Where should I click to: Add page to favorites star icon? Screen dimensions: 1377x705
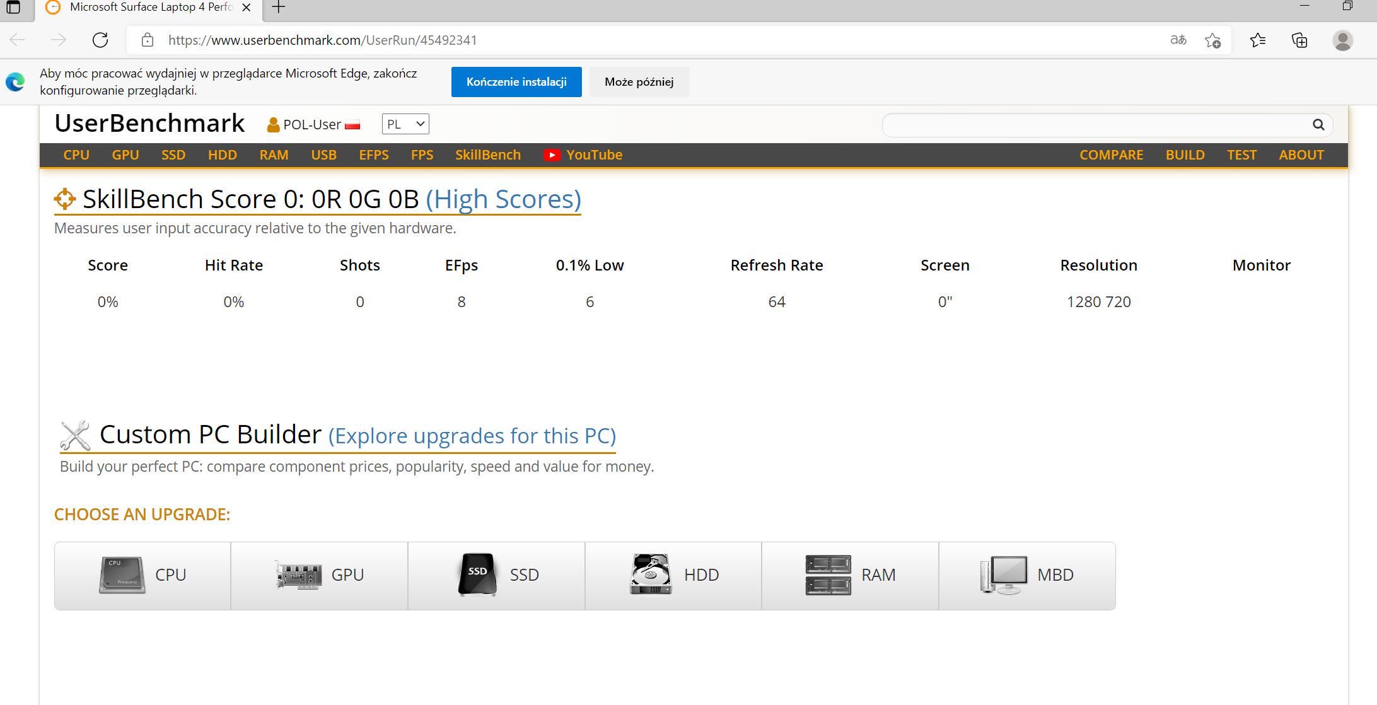click(1212, 40)
